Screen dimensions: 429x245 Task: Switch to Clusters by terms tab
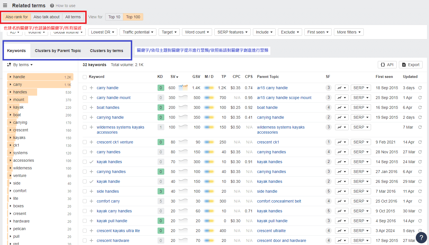[107, 51]
